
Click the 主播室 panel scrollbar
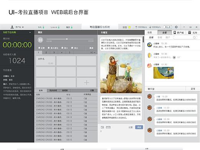143,39
